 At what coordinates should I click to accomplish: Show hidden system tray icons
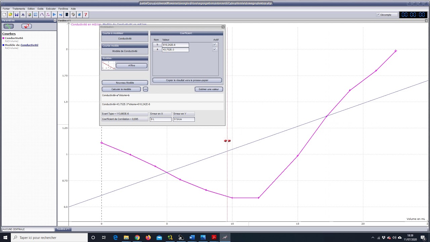point(373,238)
